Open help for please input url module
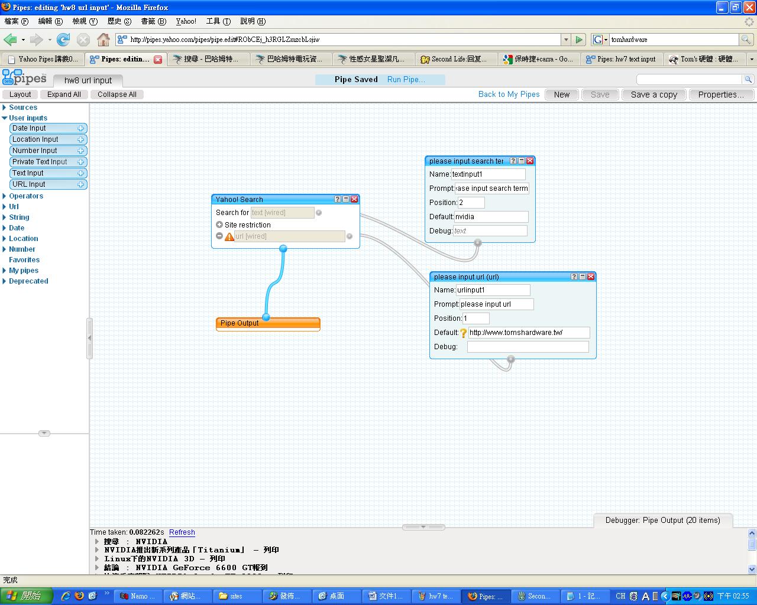The width and height of the screenshot is (757, 605). [574, 277]
